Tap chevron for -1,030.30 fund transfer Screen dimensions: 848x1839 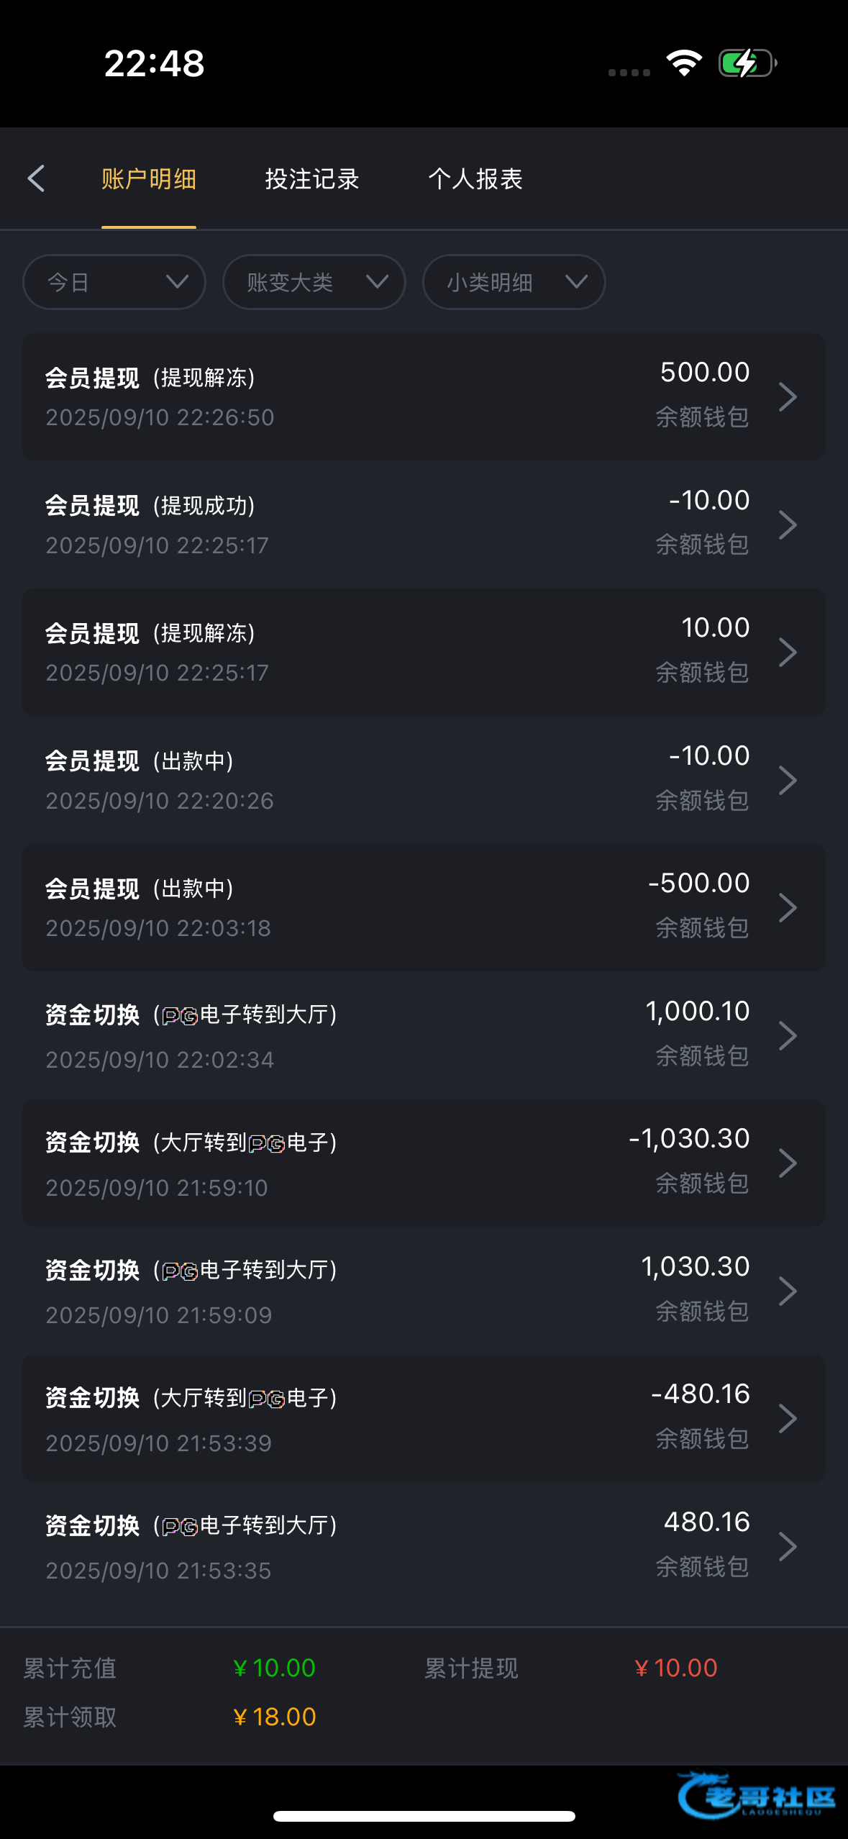point(788,1163)
